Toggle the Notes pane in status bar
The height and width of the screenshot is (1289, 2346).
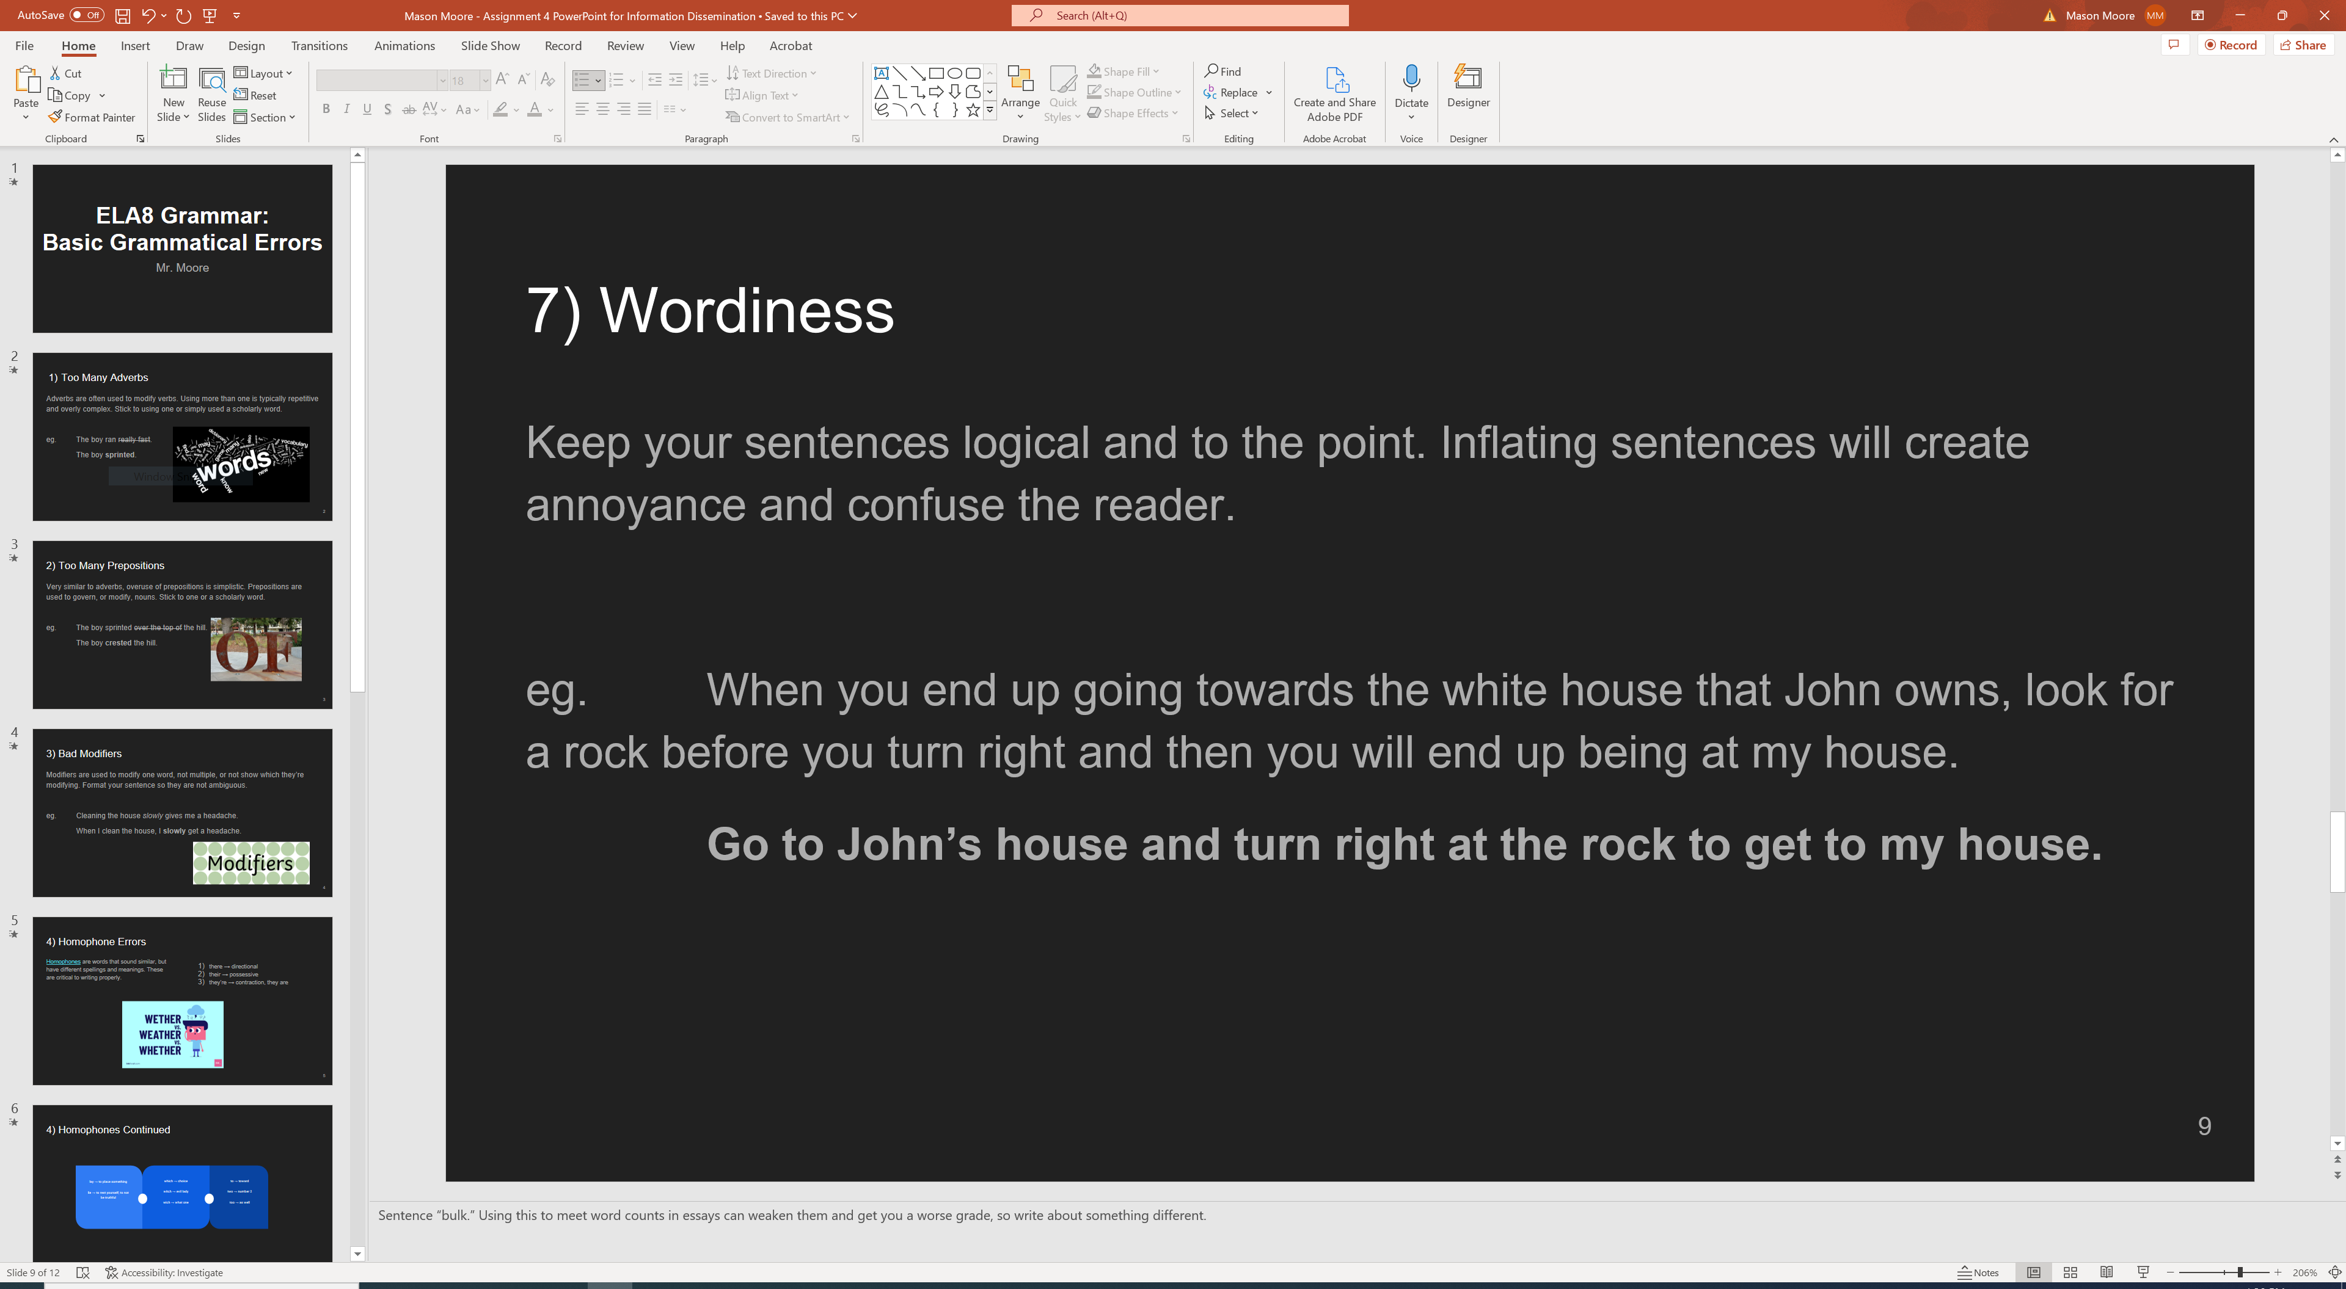(1978, 1273)
